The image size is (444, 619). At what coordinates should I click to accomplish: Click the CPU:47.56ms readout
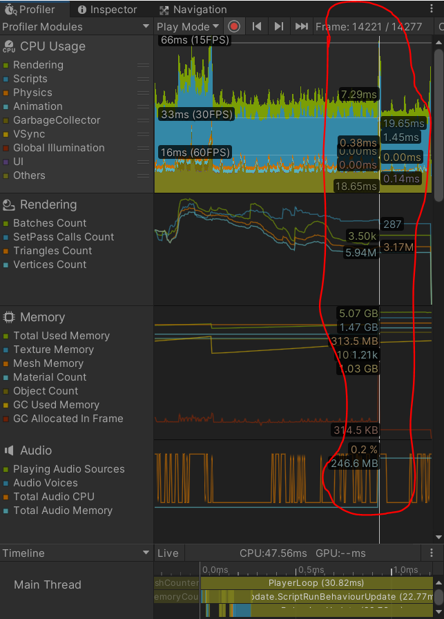click(x=273, y=553)
